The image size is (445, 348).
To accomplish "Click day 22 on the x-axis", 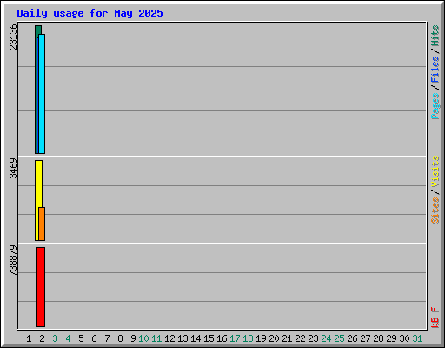I will (x=300, y=338).
